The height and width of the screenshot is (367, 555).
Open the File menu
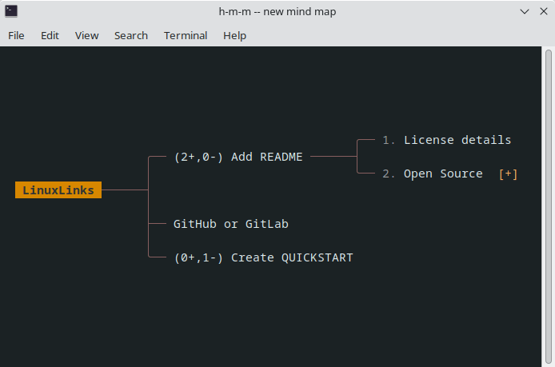click(16, 35)
